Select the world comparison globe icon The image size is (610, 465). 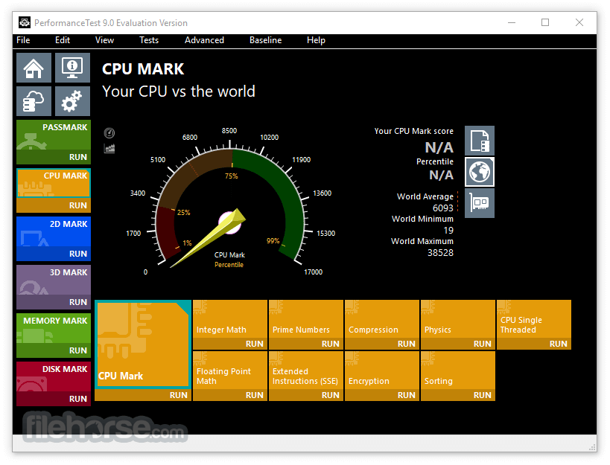(480, 172)
